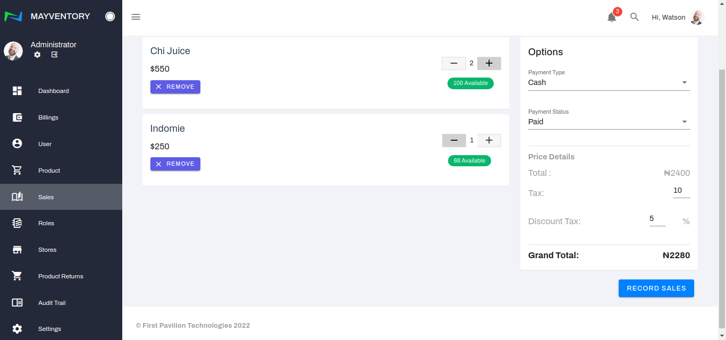Viewport: 726px width, 340px height.
Task: Click the Administrator settings gear icon
Action: [37, 55]
